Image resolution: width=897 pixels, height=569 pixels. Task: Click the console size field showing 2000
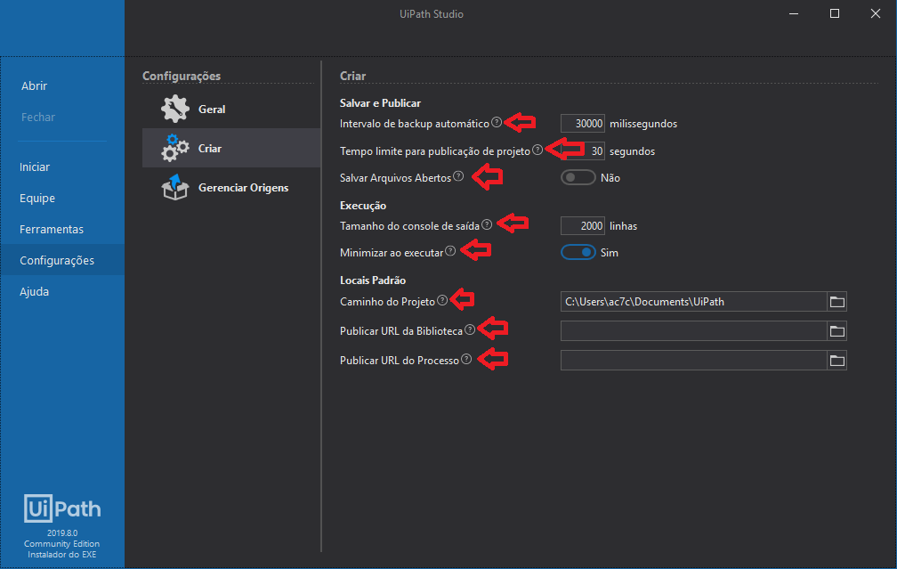click(582, 226)
